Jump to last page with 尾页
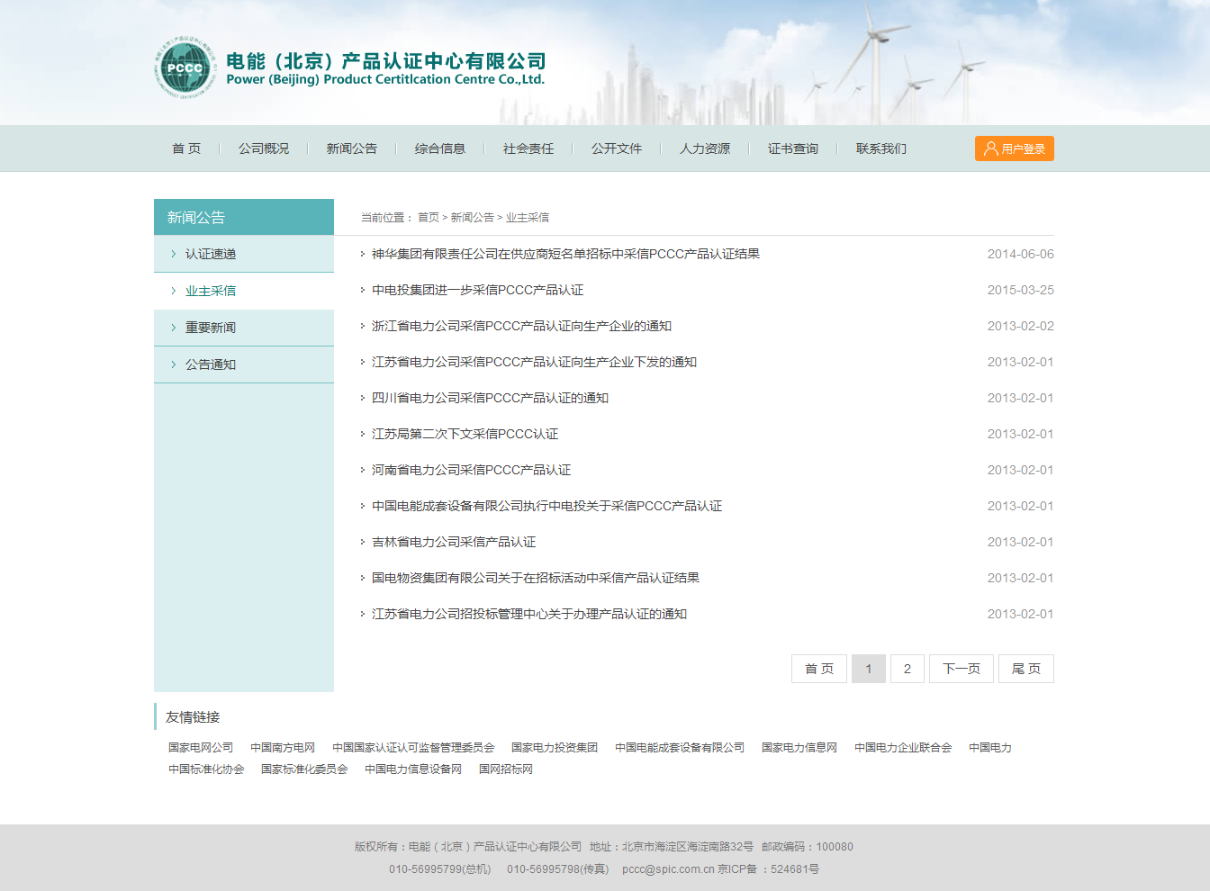This screenshot has height=891, width=1210. coord(1026,669)
